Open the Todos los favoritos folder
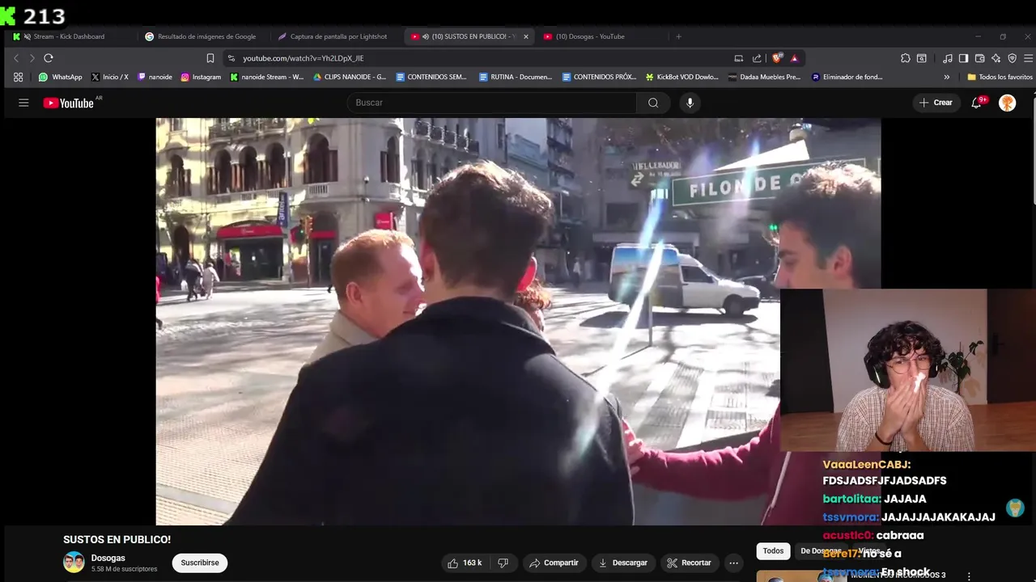This screenshot has width=1036, height=582. 1000,77
